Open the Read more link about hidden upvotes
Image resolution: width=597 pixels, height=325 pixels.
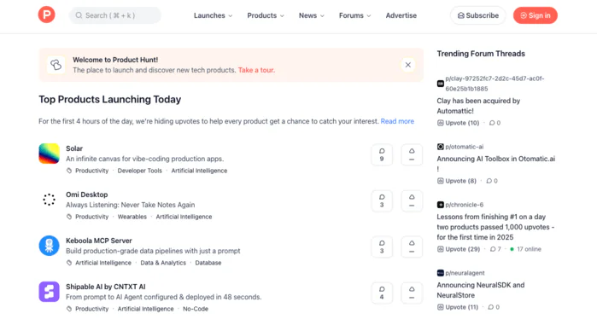coord(397,121)
